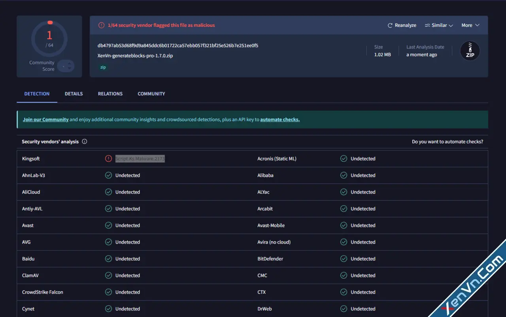
Task: Click the zip tag badge
Action: pyautogui.click(x=103, y=67)
